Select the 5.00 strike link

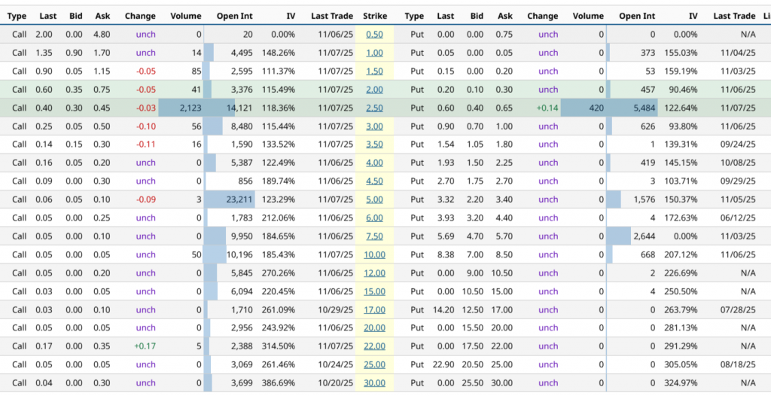(374, 200)
